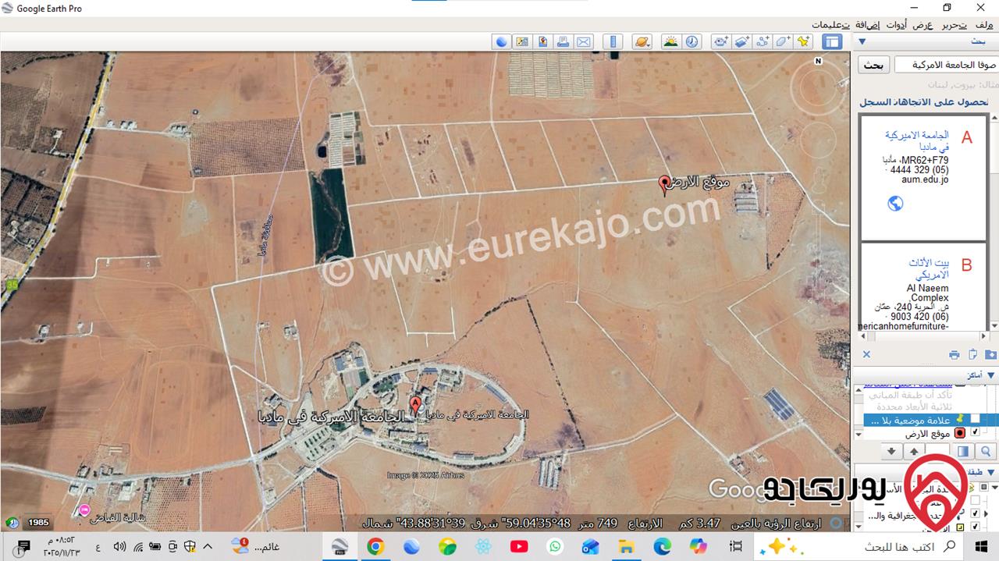Toggle the sunlight across landscape icon
This screenshot has height=561, width=999.
(x=670, y=42)
